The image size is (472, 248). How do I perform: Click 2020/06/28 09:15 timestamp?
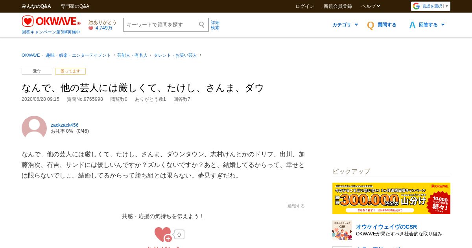(x=41, y=99)
